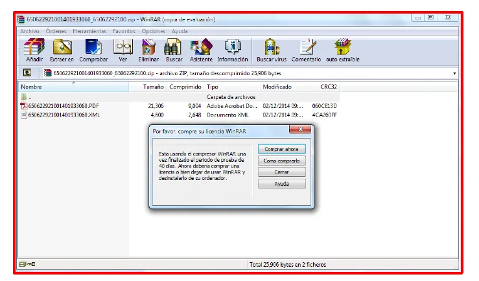The image size is (479, 281).
Task: Sort by the Modificado column header
Action: coord(283,87)
